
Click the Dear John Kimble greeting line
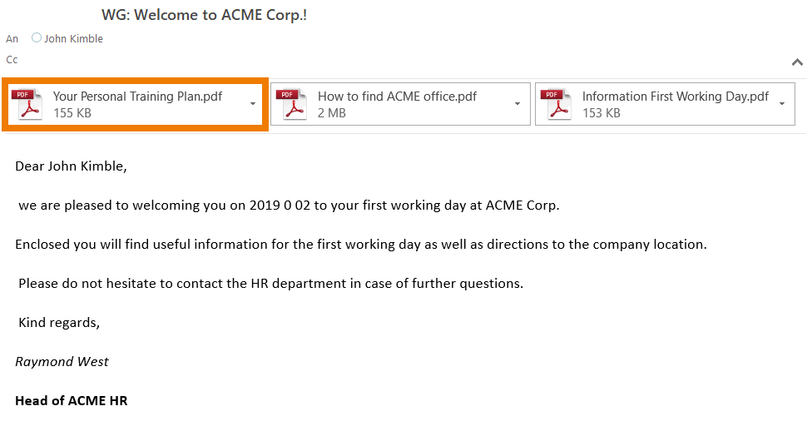point(71,166)
